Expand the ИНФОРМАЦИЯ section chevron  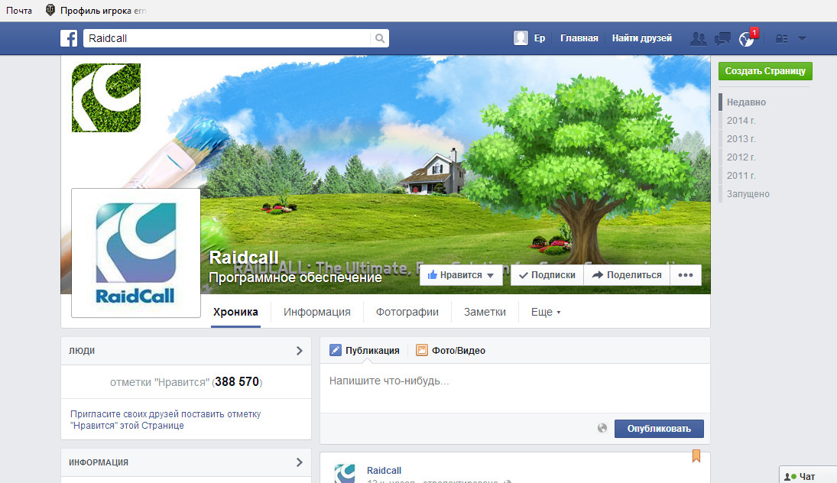coord(300,462)
